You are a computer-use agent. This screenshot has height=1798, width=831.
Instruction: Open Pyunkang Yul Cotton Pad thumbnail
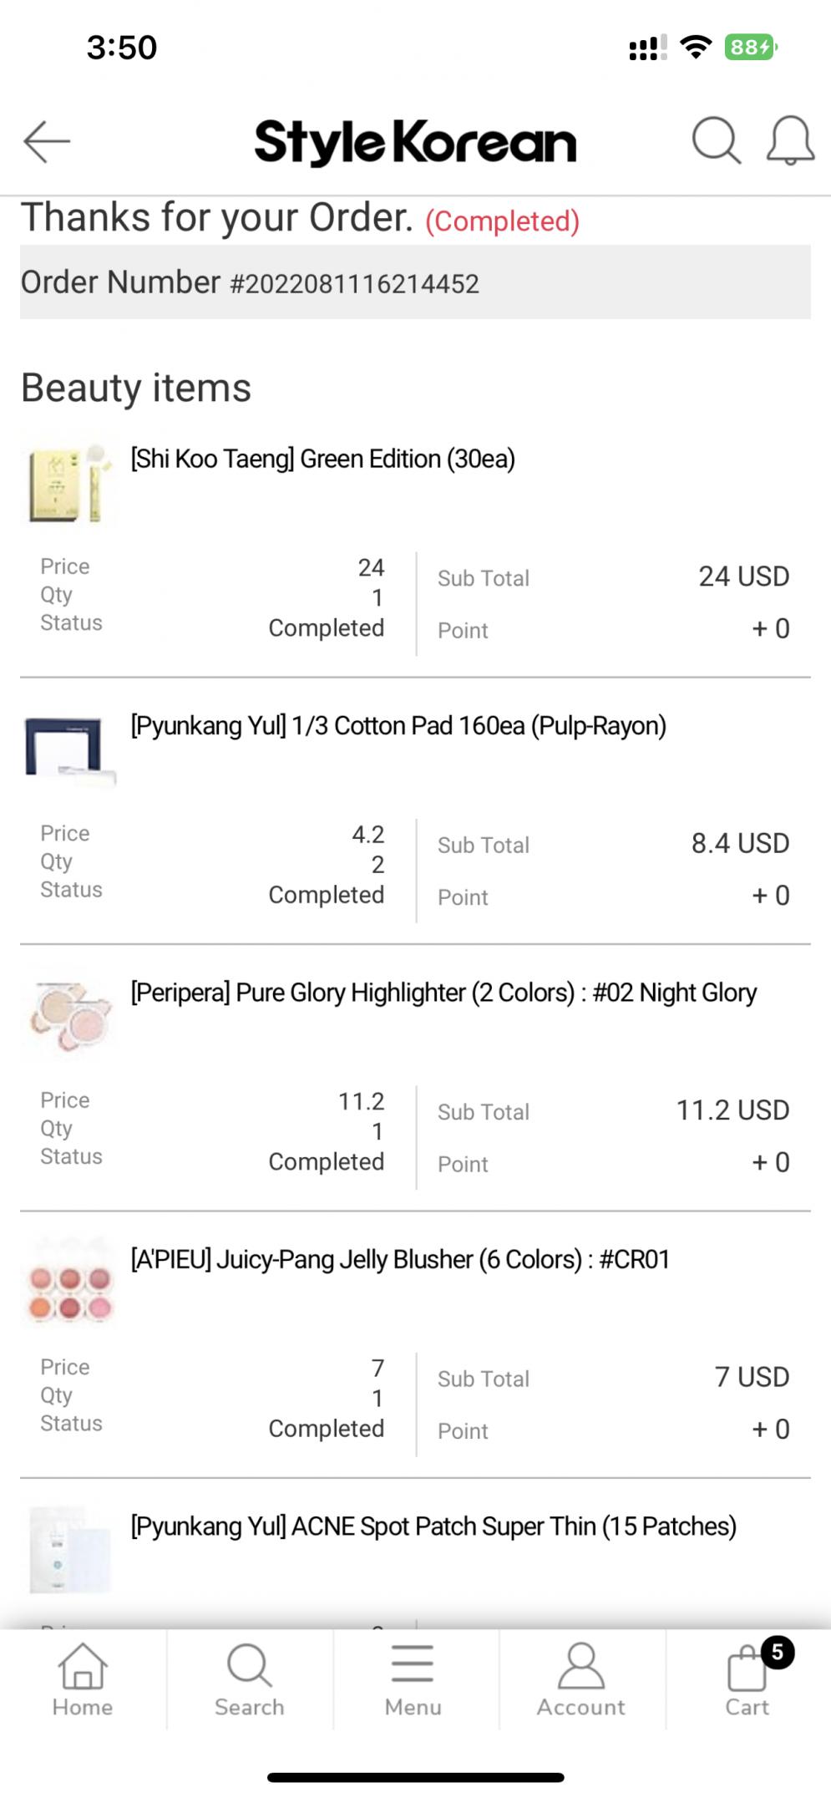(70, 749)
